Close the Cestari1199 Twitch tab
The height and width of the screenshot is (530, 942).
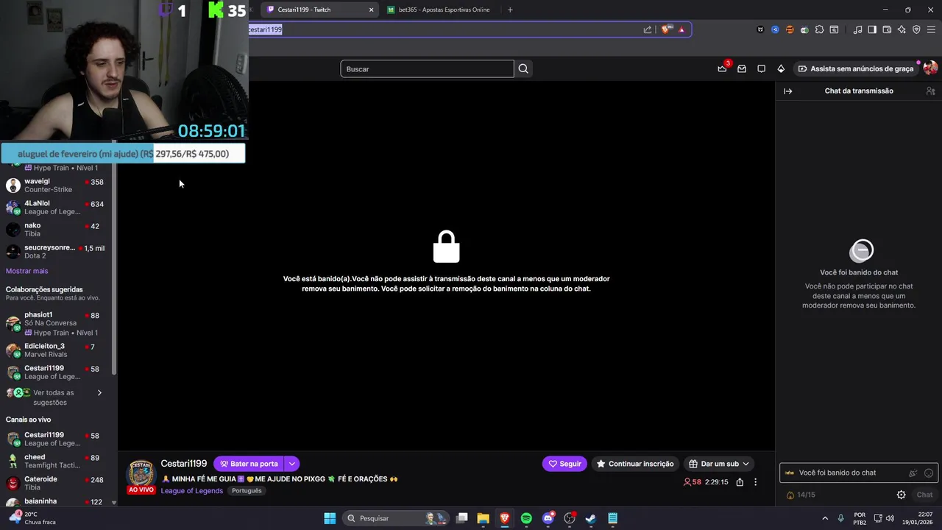click(371, 10)
